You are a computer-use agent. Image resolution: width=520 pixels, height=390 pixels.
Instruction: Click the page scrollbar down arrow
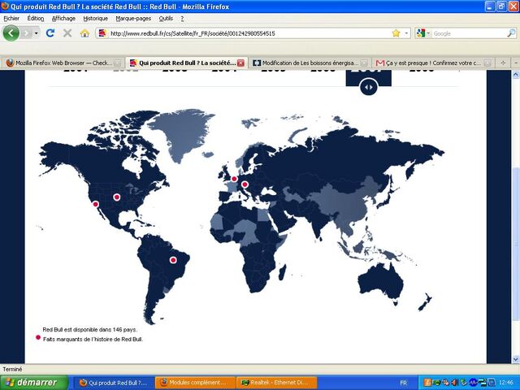pyautogui.click(x=515, y=359)
